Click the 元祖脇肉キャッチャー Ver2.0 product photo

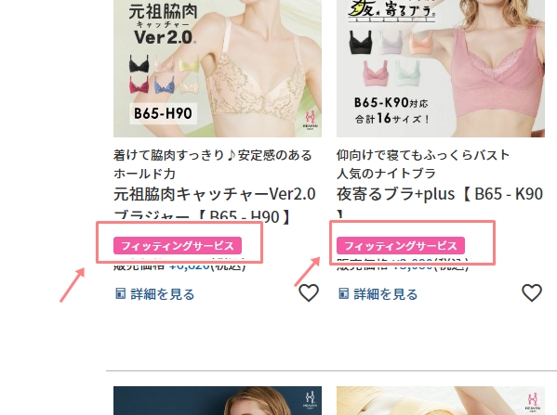coord(218,69)
